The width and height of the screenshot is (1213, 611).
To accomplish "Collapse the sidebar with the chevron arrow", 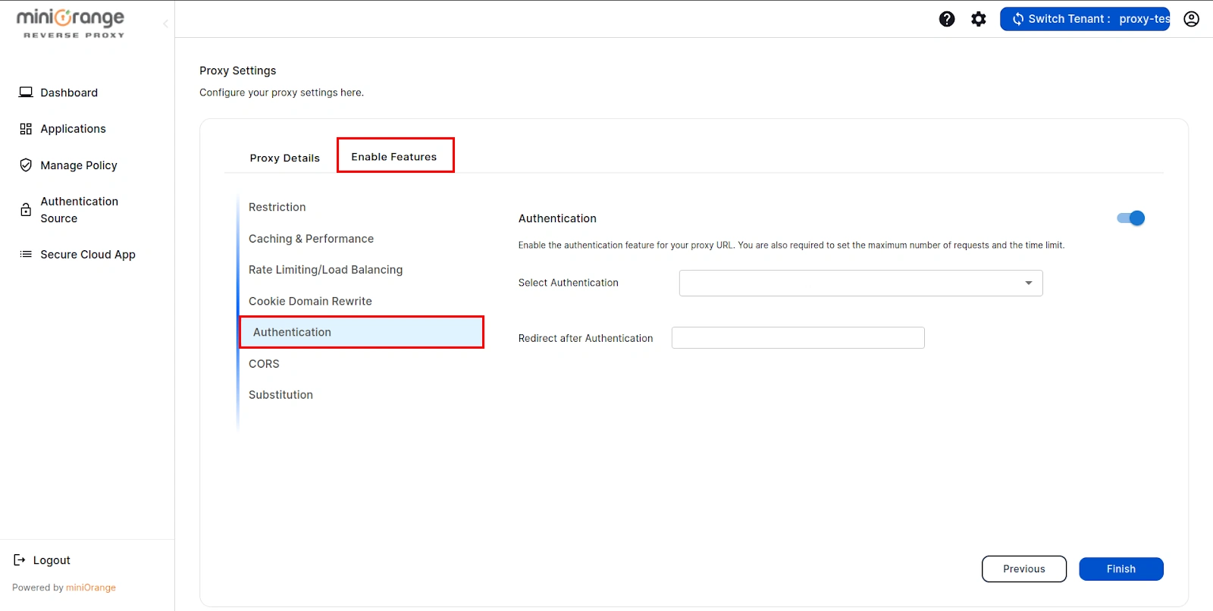I will 165,23.
